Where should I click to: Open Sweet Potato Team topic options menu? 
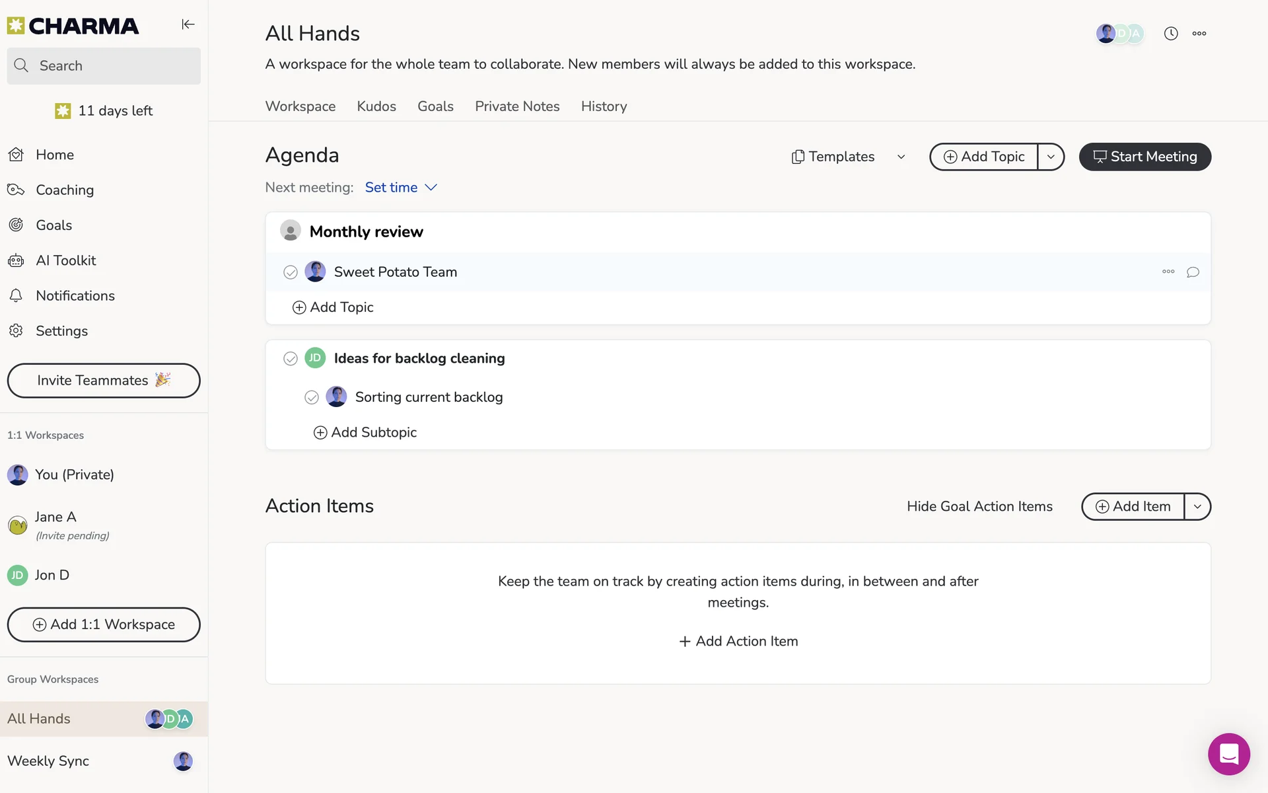[x=1168, y=272]
